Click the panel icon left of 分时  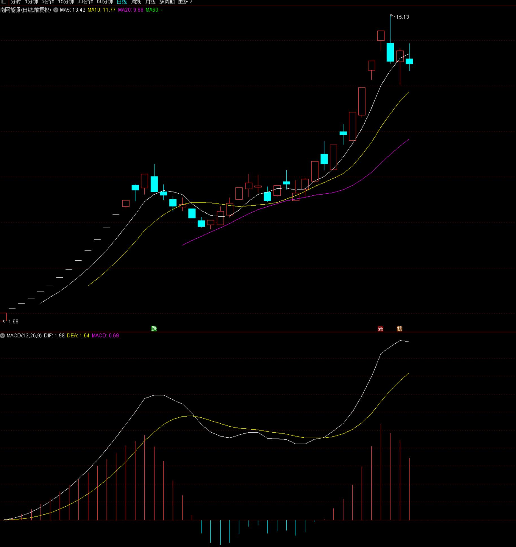4,2
